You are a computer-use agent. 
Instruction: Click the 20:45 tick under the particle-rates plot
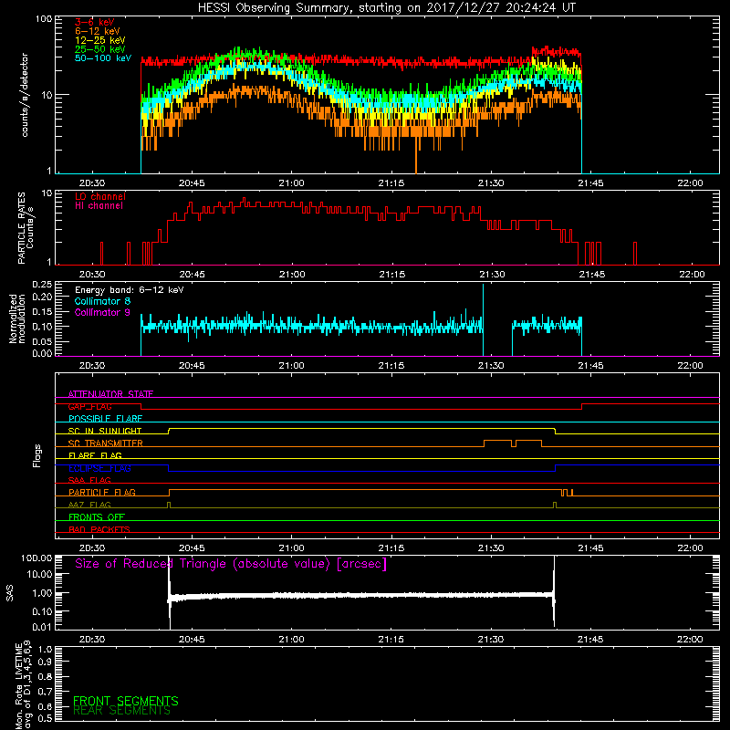[192, 275]
